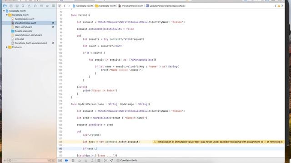Open the Breakpoint navigator icon
This screenshot has width=291, height=163.
click(47, 6)
